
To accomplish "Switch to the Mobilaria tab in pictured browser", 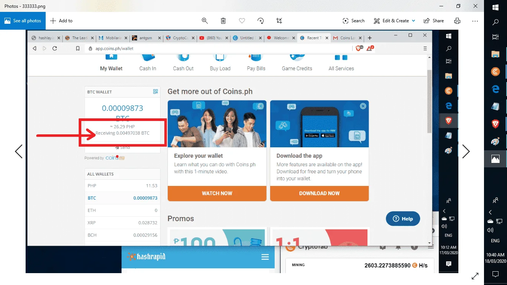I will 112,38.
